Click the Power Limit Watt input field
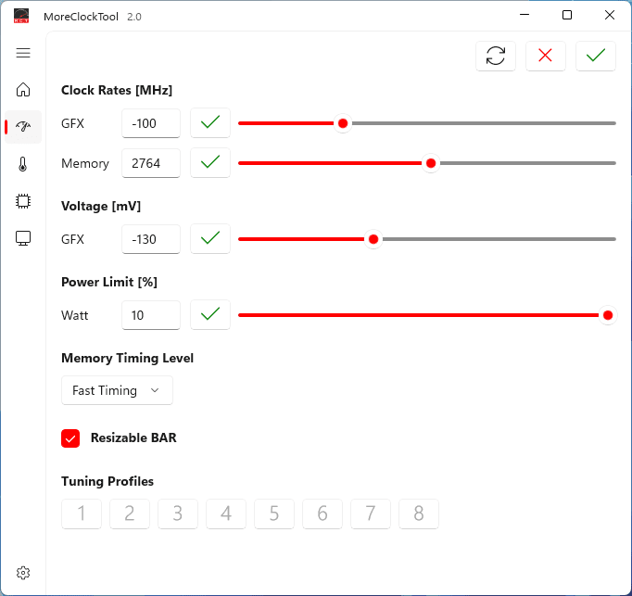 [x=151, y=315]
